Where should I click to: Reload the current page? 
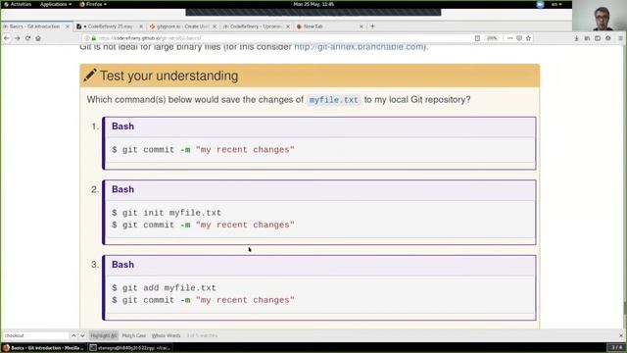click(x=27, y=38)
